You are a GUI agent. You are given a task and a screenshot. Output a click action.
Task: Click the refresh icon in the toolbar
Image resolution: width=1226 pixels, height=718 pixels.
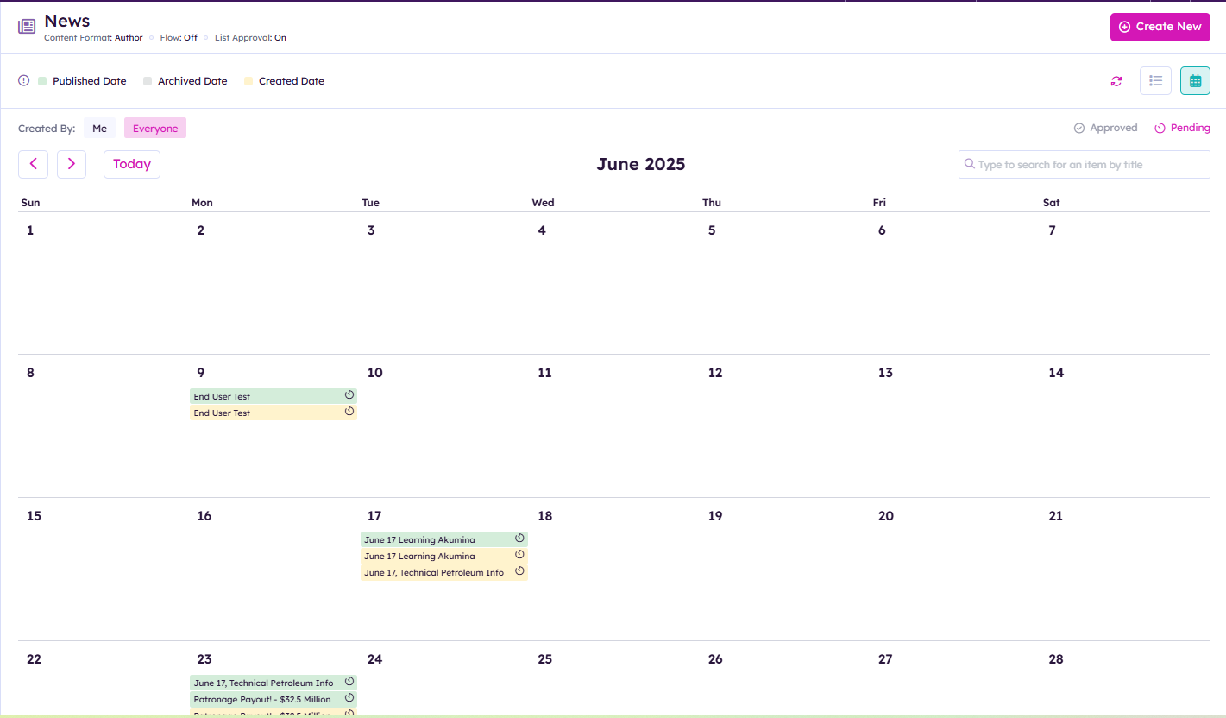click(1116, 81)
